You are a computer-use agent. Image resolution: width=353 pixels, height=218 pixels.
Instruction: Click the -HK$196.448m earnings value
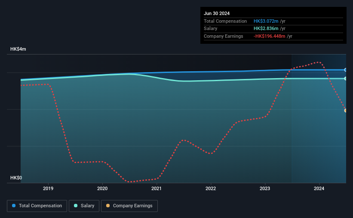tap(269, 36)
